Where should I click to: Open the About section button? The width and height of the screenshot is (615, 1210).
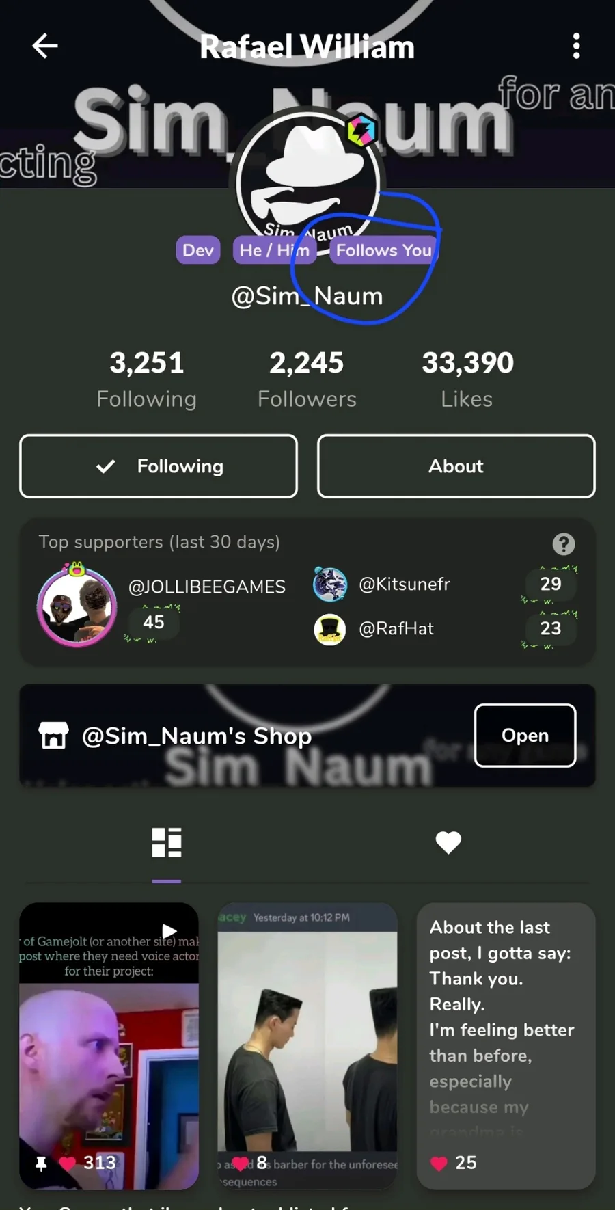456,466
